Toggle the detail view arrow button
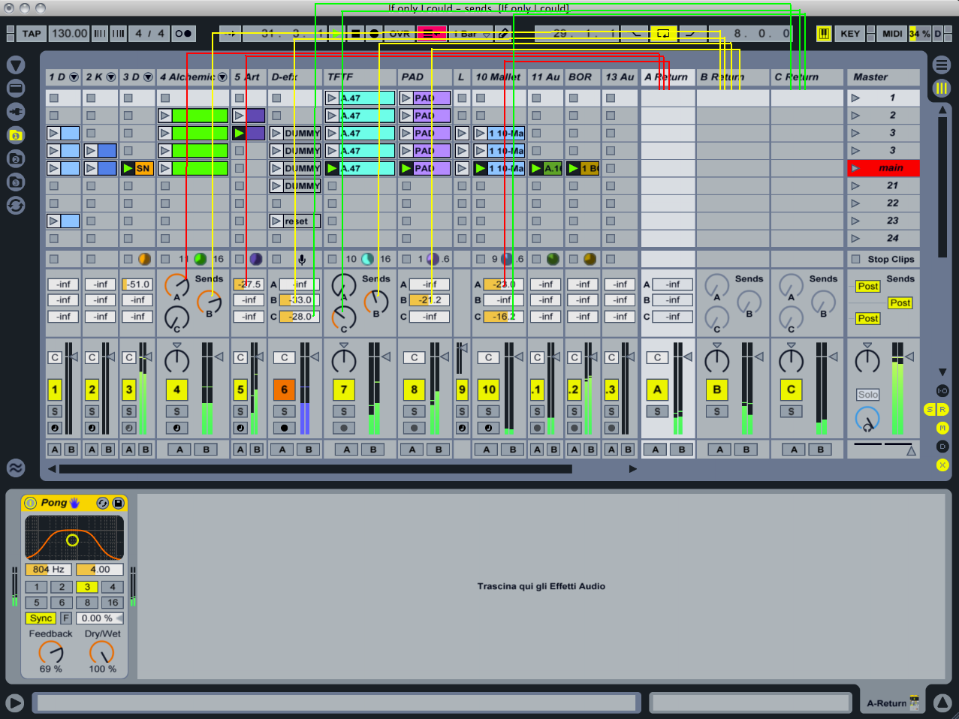The image size is (959, 719). 942,703
